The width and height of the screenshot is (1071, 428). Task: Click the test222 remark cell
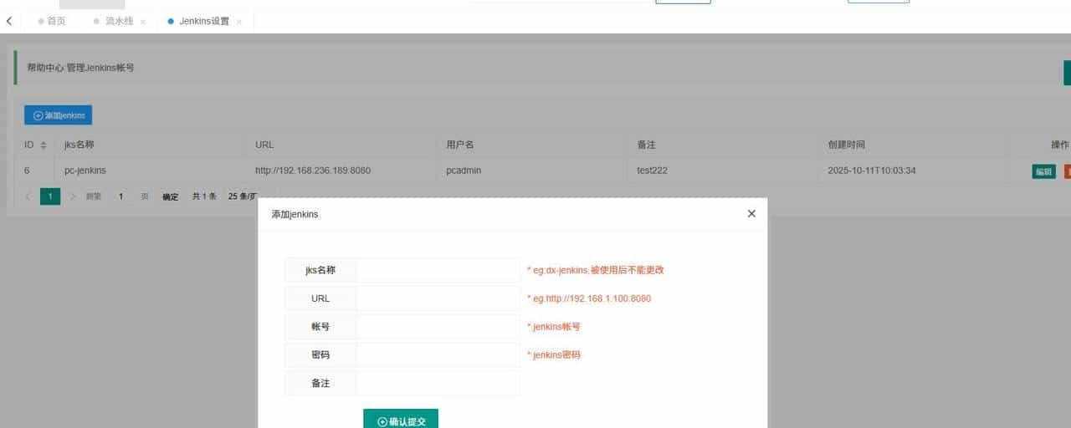(723, 171)
